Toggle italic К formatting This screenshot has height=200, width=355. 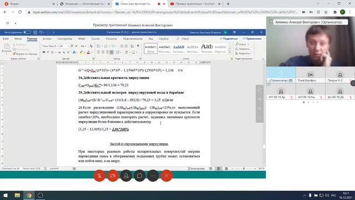48,52
